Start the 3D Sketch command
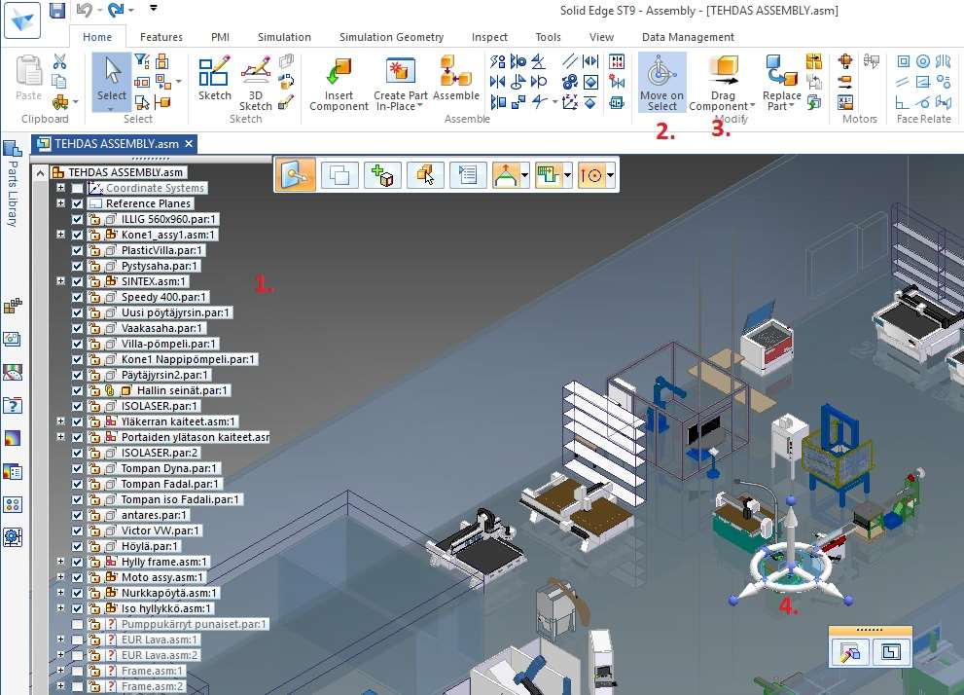 click(x=256, y=83)
